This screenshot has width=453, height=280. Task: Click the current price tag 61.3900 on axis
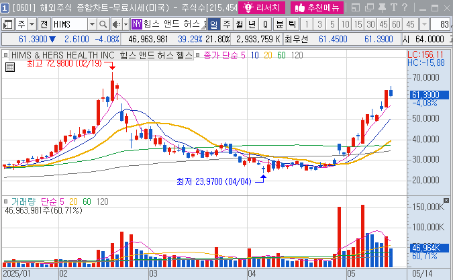pyautogui.click(x=430, y=95)
